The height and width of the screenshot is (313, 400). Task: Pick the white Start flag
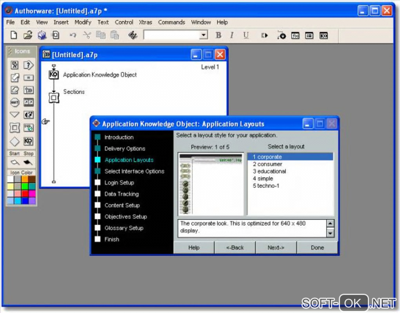[15, 162]
